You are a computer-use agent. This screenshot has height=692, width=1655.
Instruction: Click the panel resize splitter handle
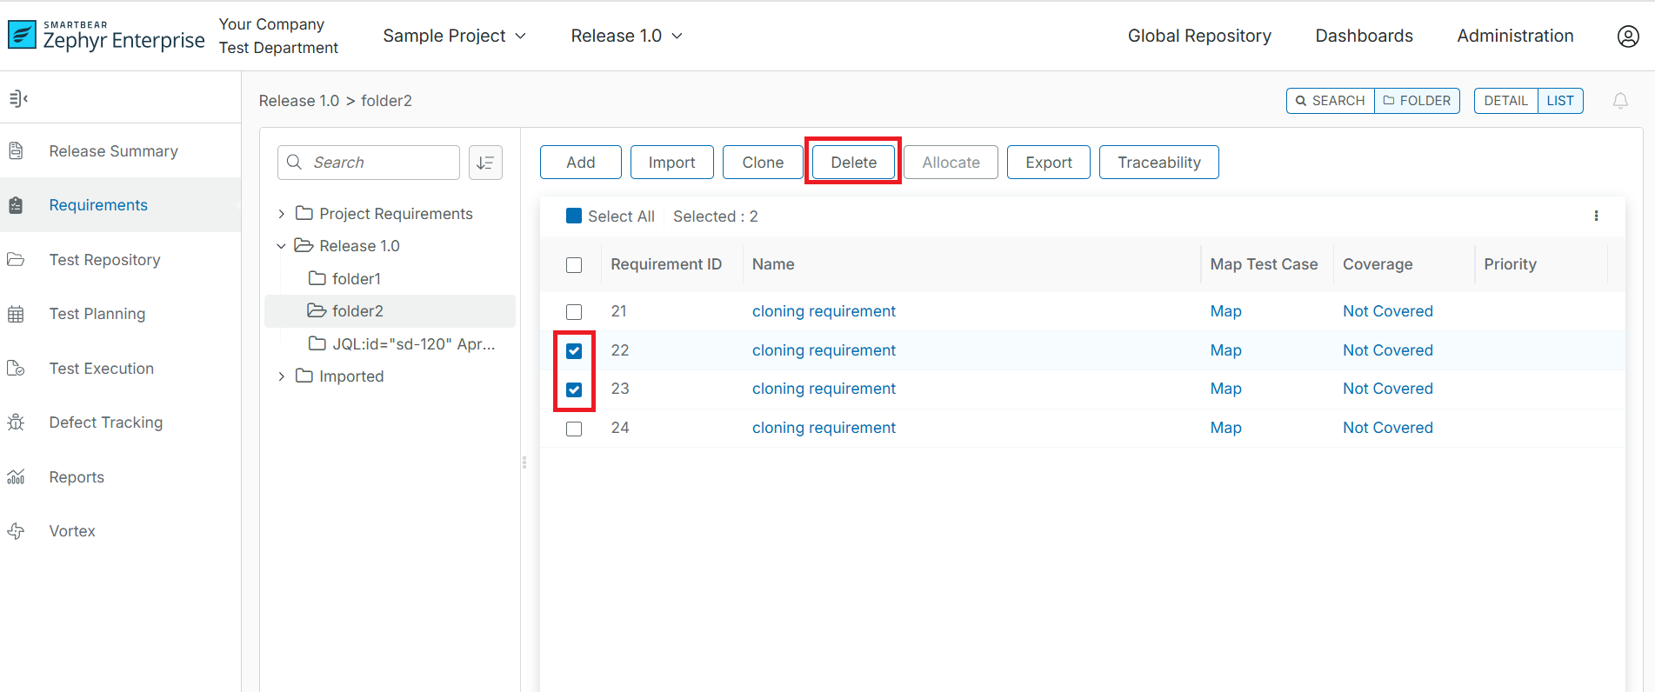524,462
